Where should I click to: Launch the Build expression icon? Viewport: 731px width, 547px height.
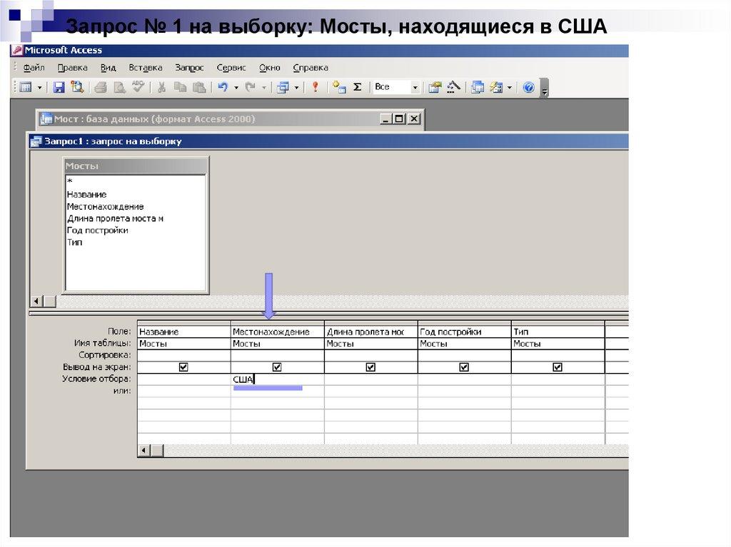453,87
